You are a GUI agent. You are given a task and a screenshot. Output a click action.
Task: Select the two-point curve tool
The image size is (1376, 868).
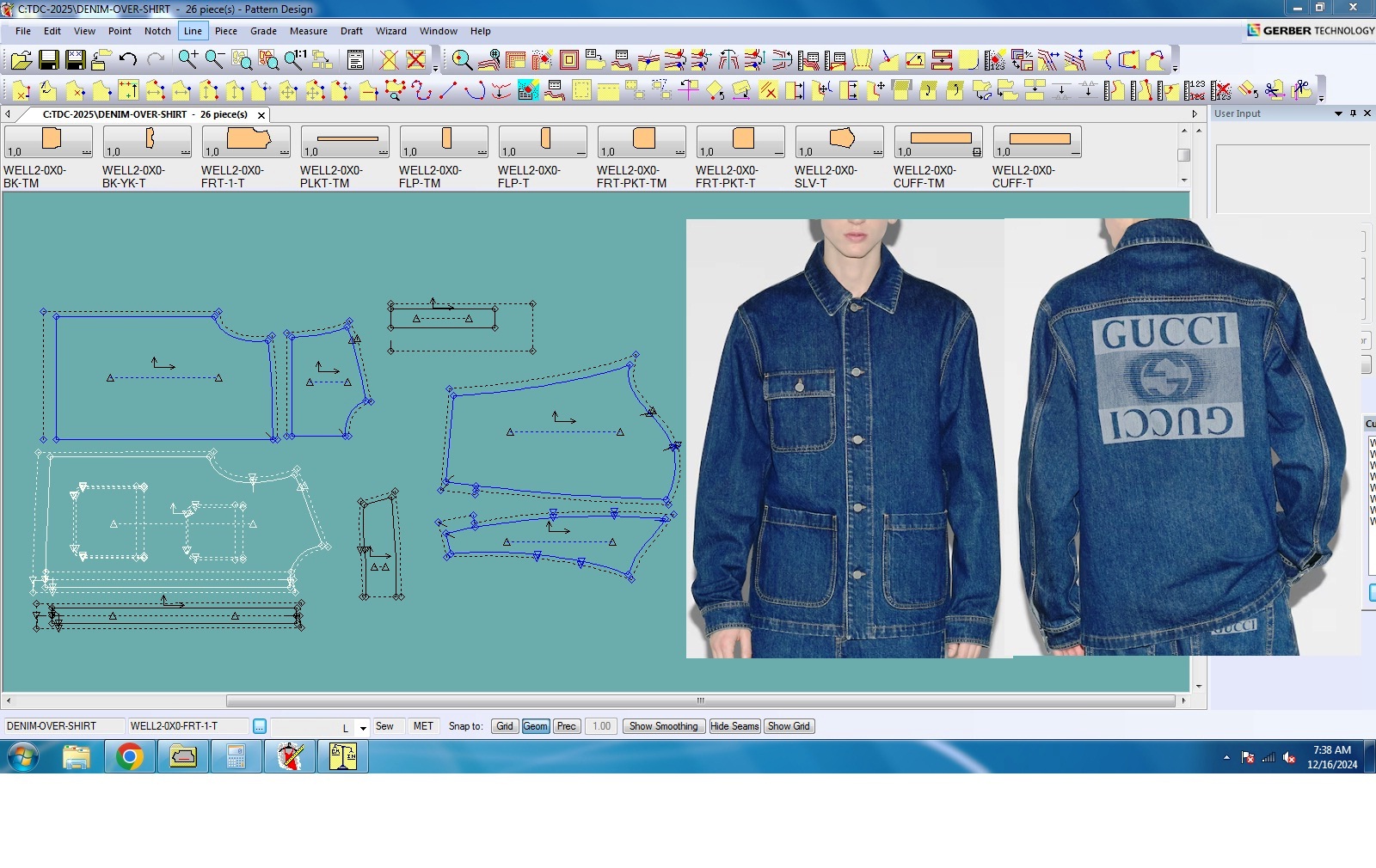coord(475,89)
